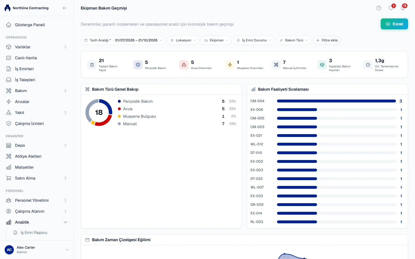
Task: Open Canlı Harita in sidebar
Action: coord(37,58)
